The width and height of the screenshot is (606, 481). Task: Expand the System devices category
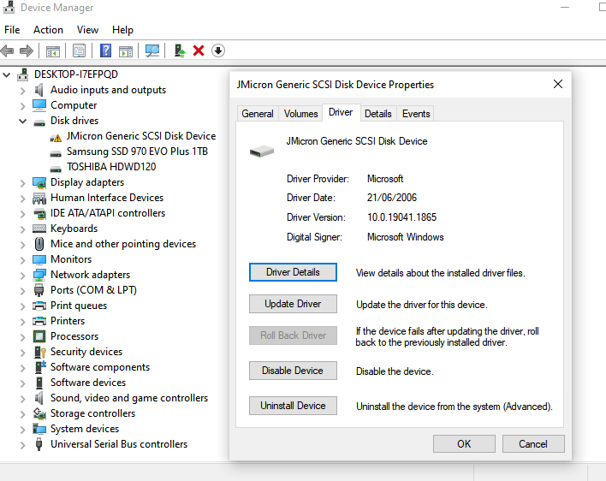pos(23,430)
